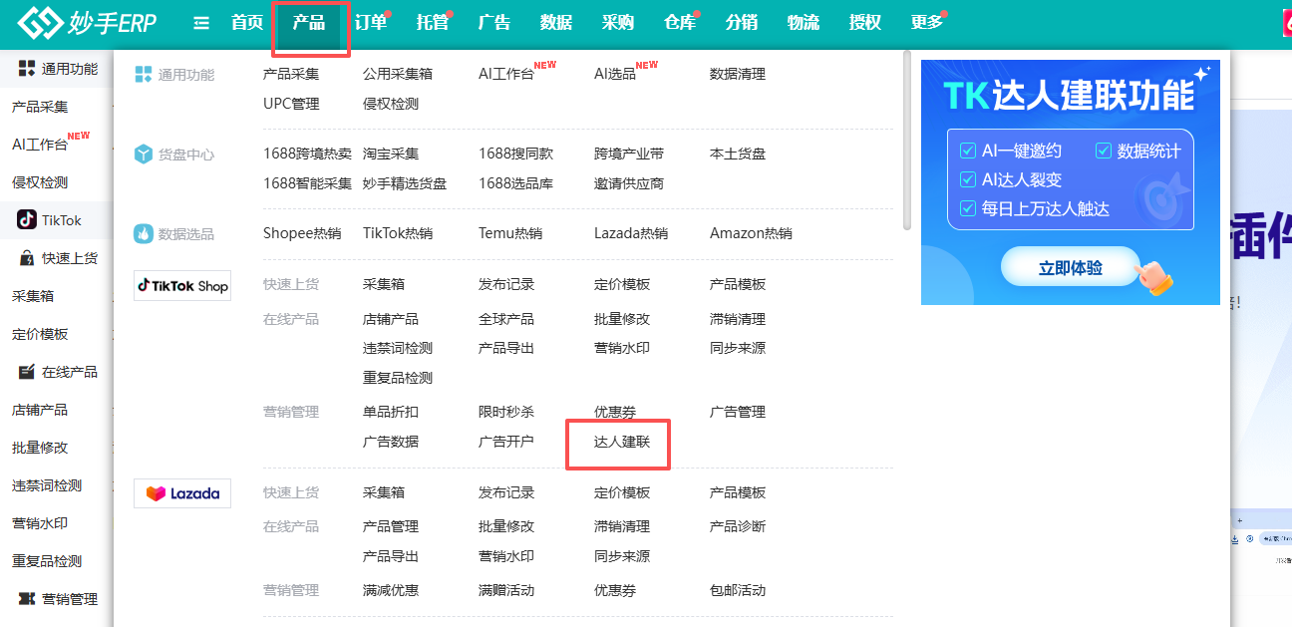Open the 分销 top menu
This screenshot has width=1292, height=627.
[x=742, y=23]
